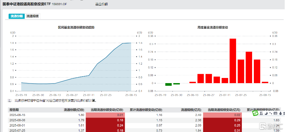
Task: Click the 1.63 value in 2025-08-08 row
Action: click(276, 120)
